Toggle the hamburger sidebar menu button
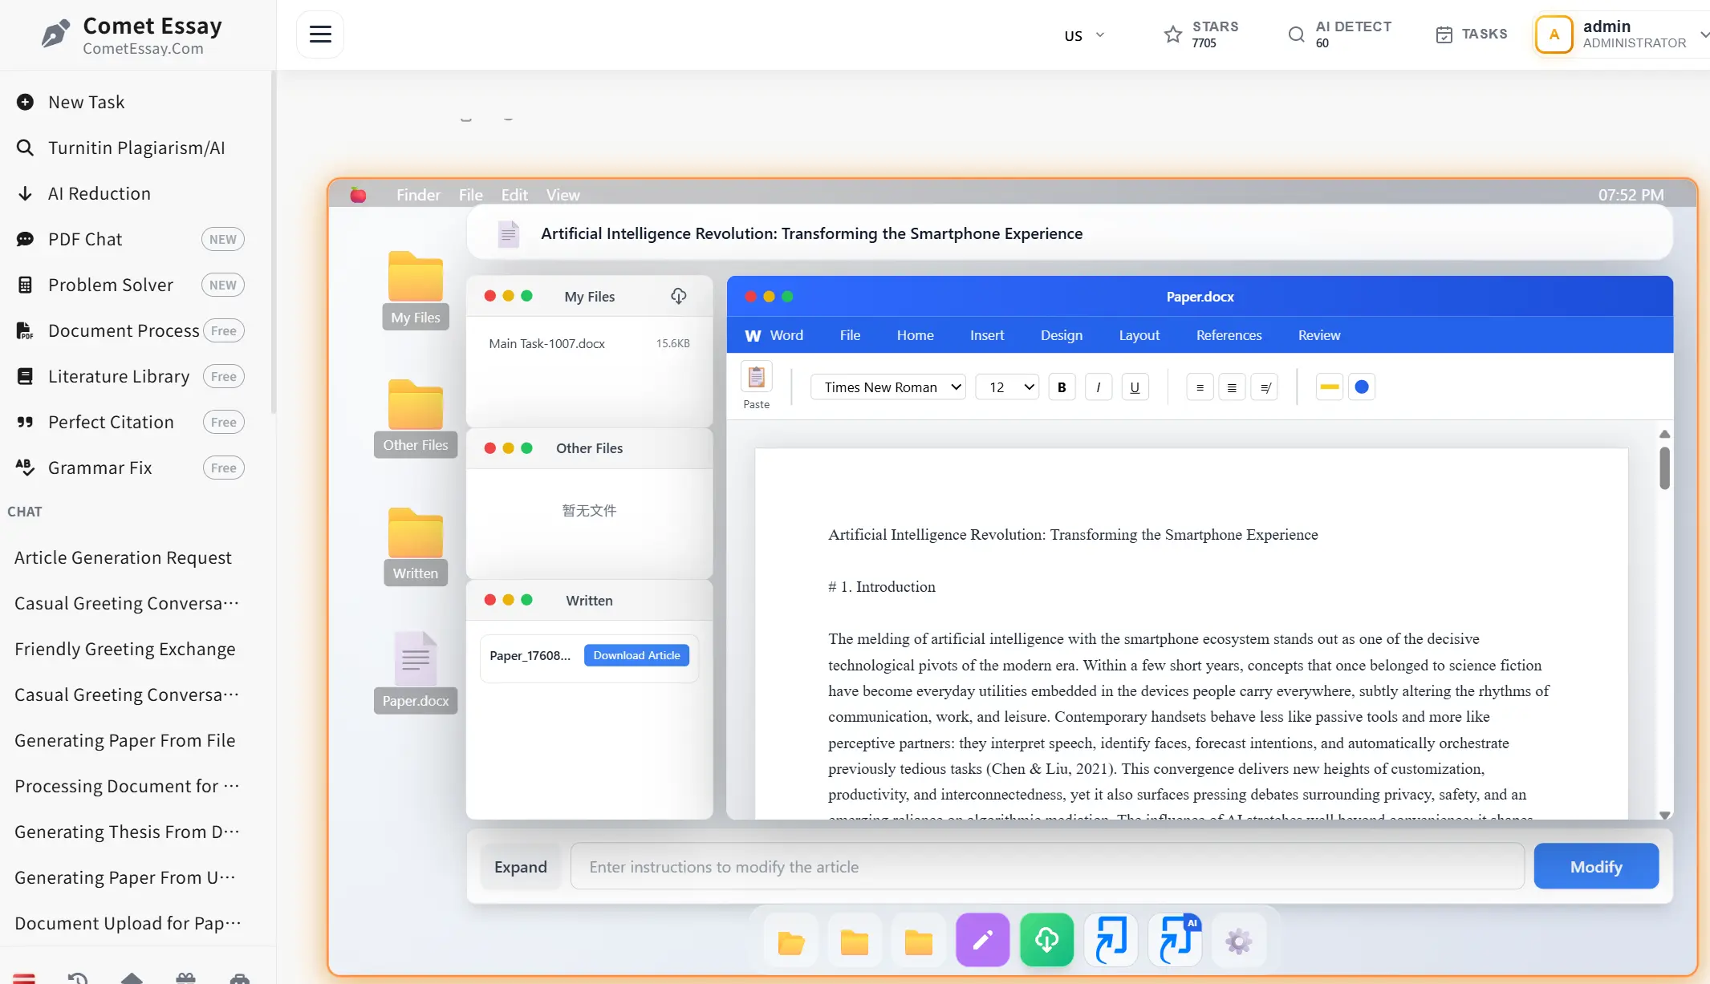 coord(320,34)
